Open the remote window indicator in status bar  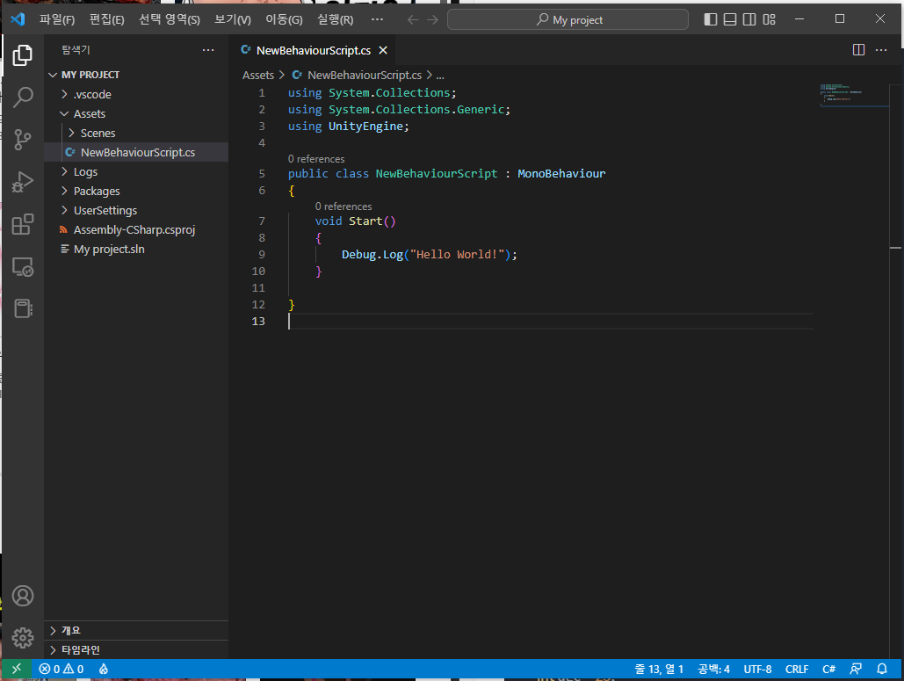pos(16,669)
